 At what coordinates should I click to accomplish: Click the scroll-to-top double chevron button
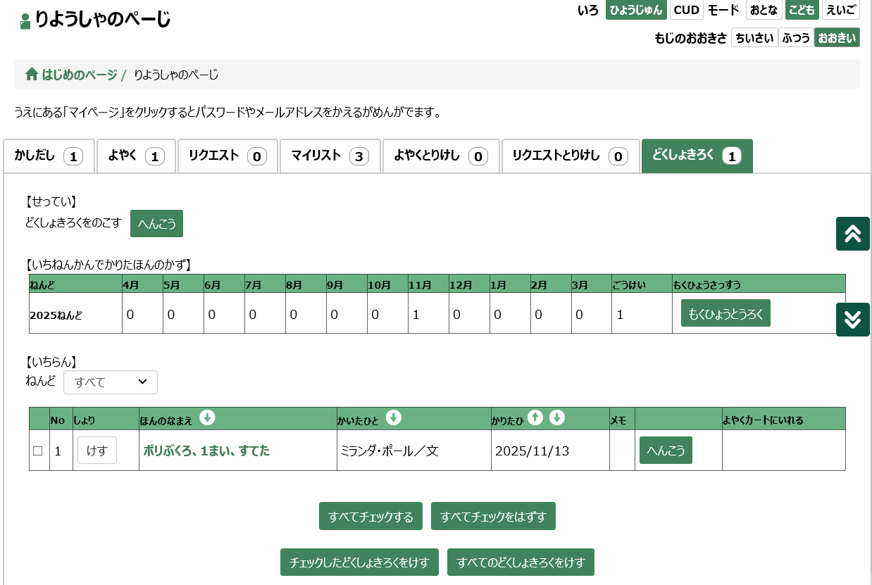852,234
